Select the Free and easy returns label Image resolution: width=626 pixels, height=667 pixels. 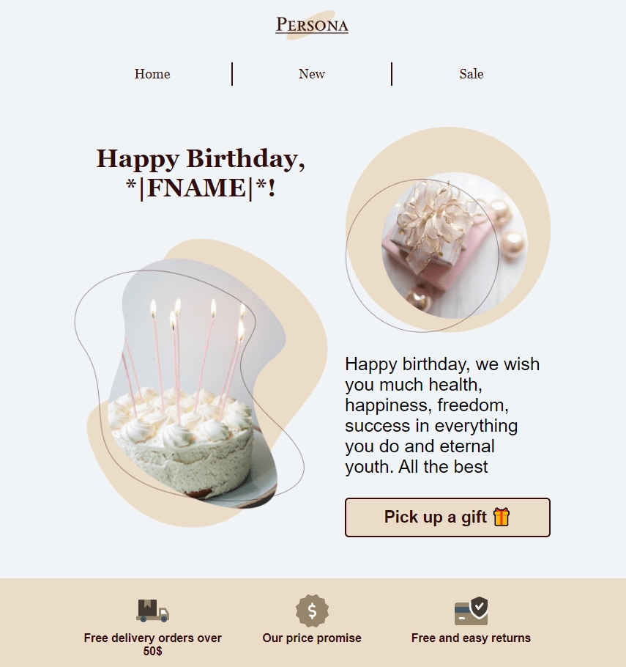471,638
